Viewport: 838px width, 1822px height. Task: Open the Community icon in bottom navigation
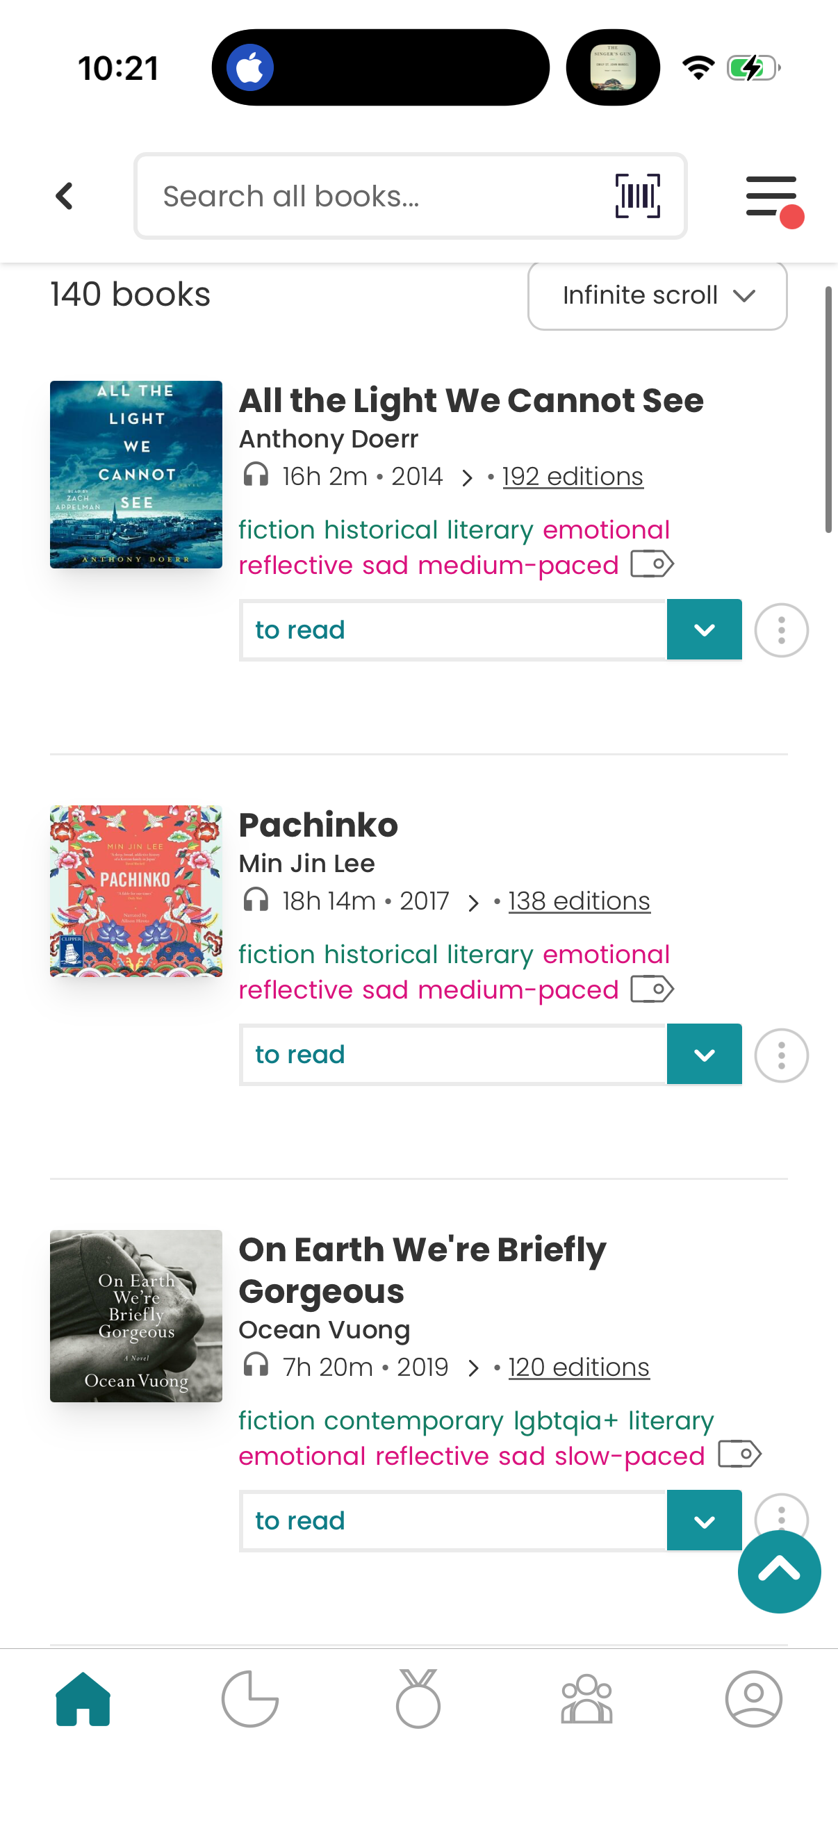point(586,1701)
